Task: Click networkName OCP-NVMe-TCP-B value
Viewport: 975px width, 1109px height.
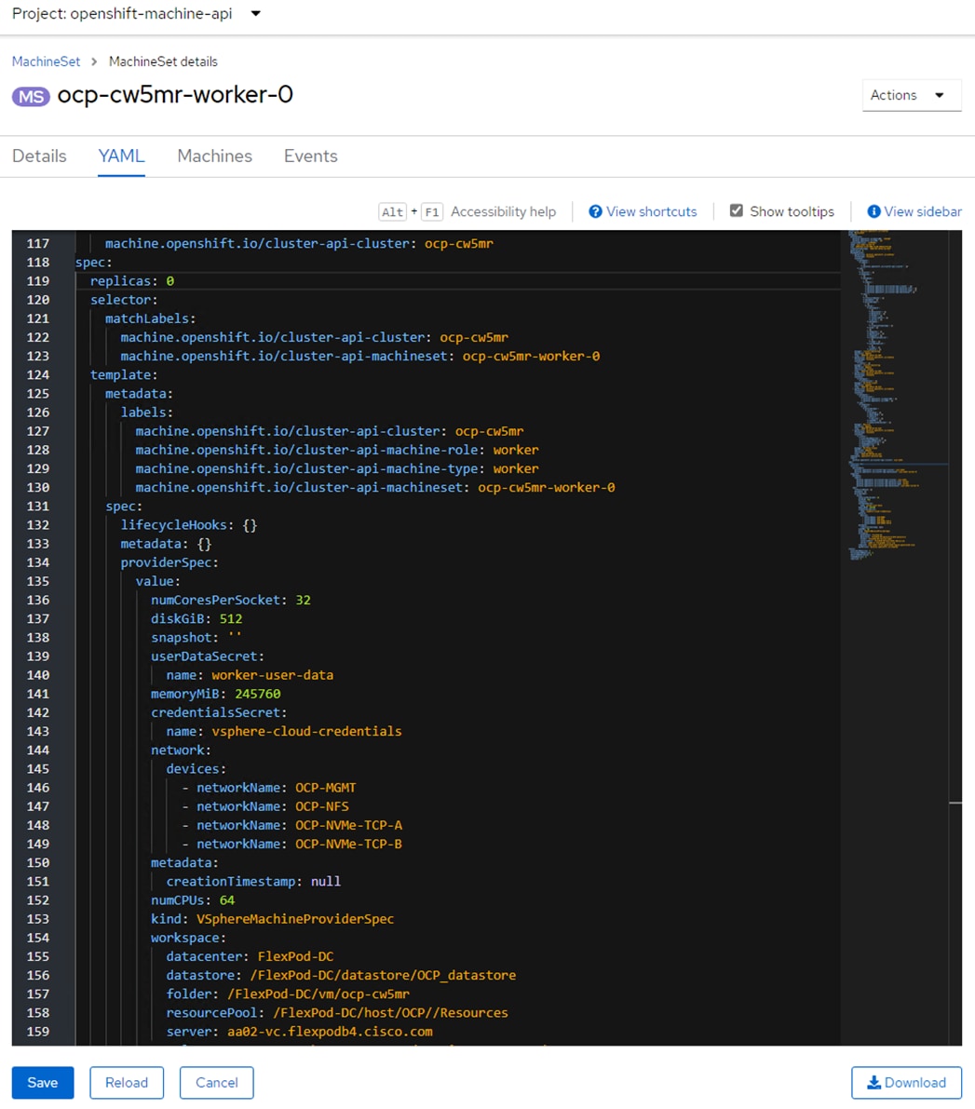Action: pos(349,844)
